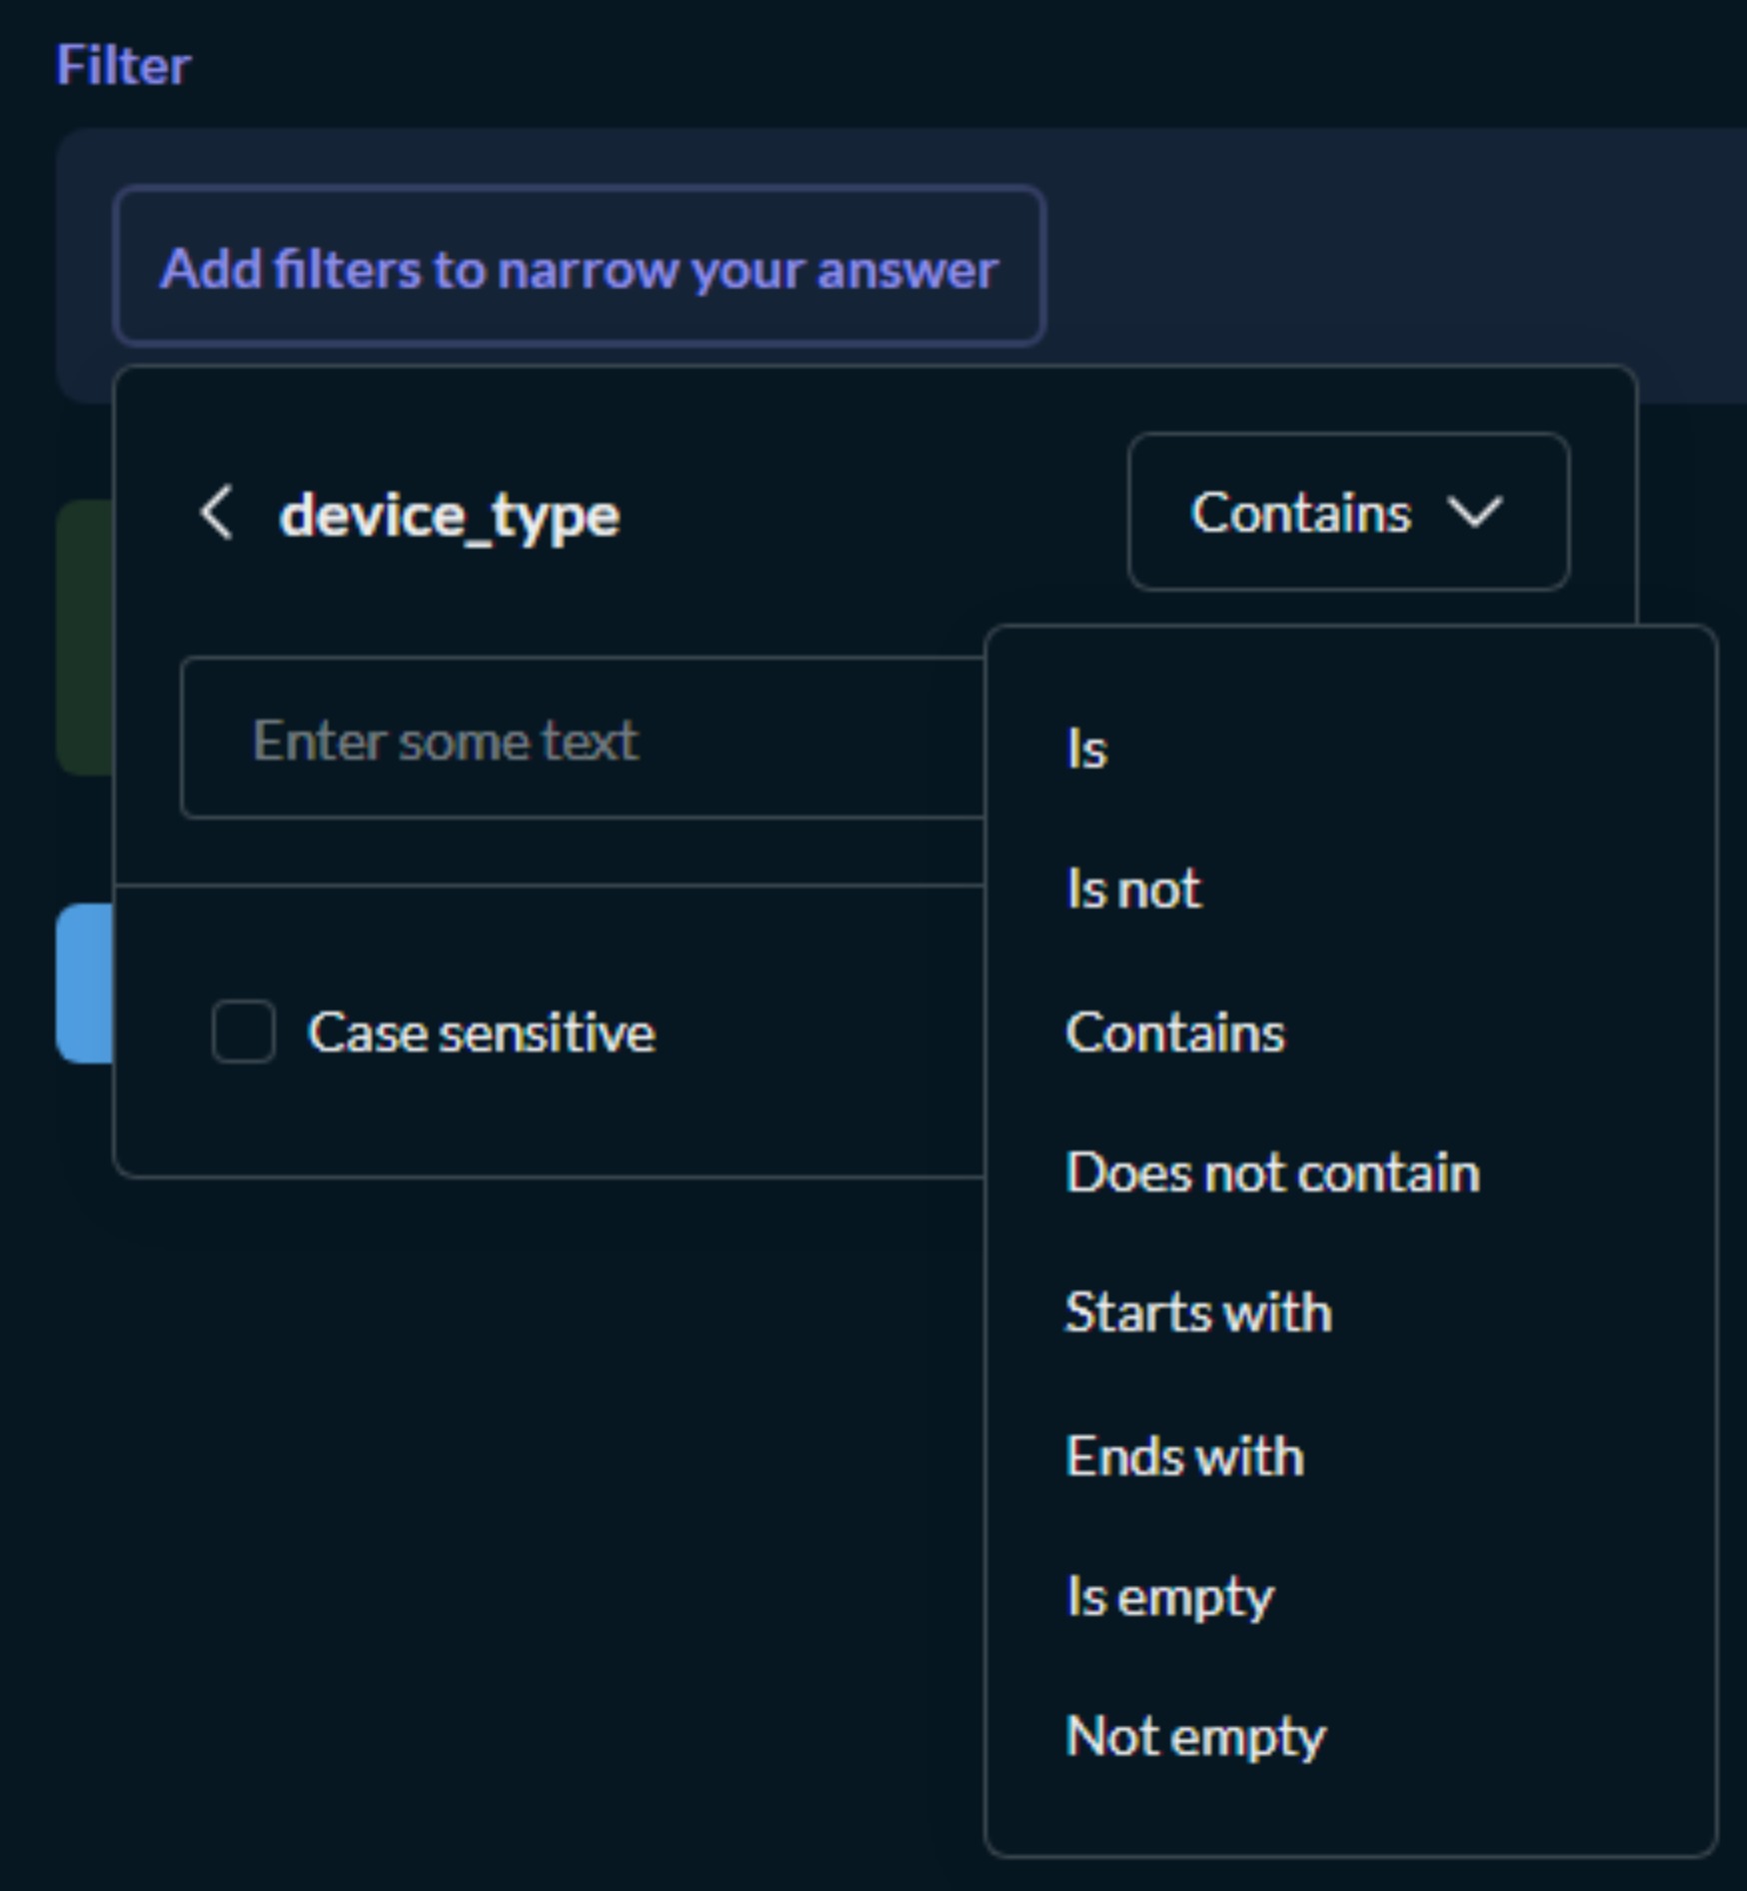Viewport: 1747px width, 1891px height.
Task: Select the Ends with operator
Action: pos(1183,1456)
